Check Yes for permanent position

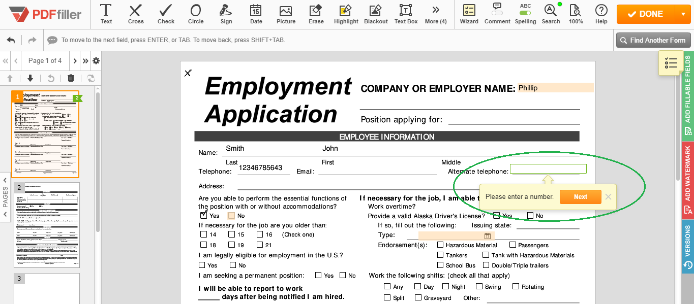point(318,275)
